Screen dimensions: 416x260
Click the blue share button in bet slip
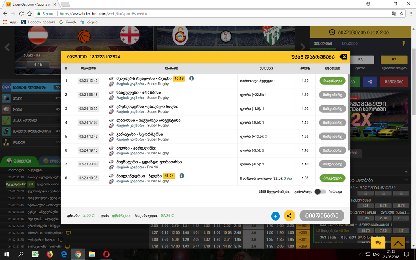370,82
